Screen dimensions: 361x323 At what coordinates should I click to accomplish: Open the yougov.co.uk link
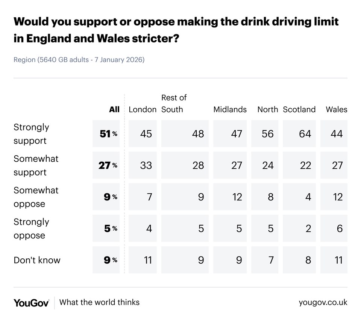click(323, 302)
